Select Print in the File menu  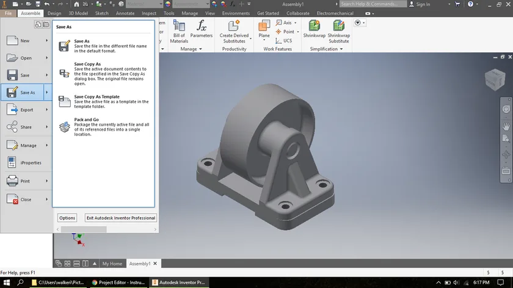click(x=26, y=181)
